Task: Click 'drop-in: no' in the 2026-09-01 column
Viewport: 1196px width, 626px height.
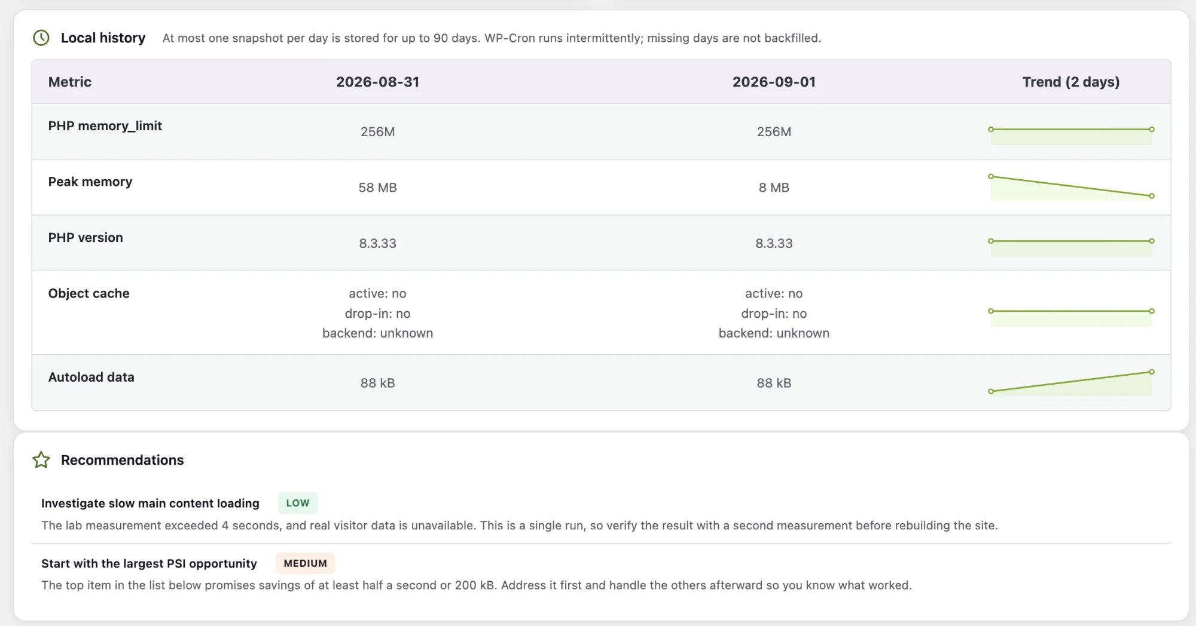Action: click(x=774, y=314)
